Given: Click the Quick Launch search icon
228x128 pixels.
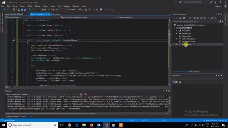Looking at the screenshot, I should click(x=211, y=2).
